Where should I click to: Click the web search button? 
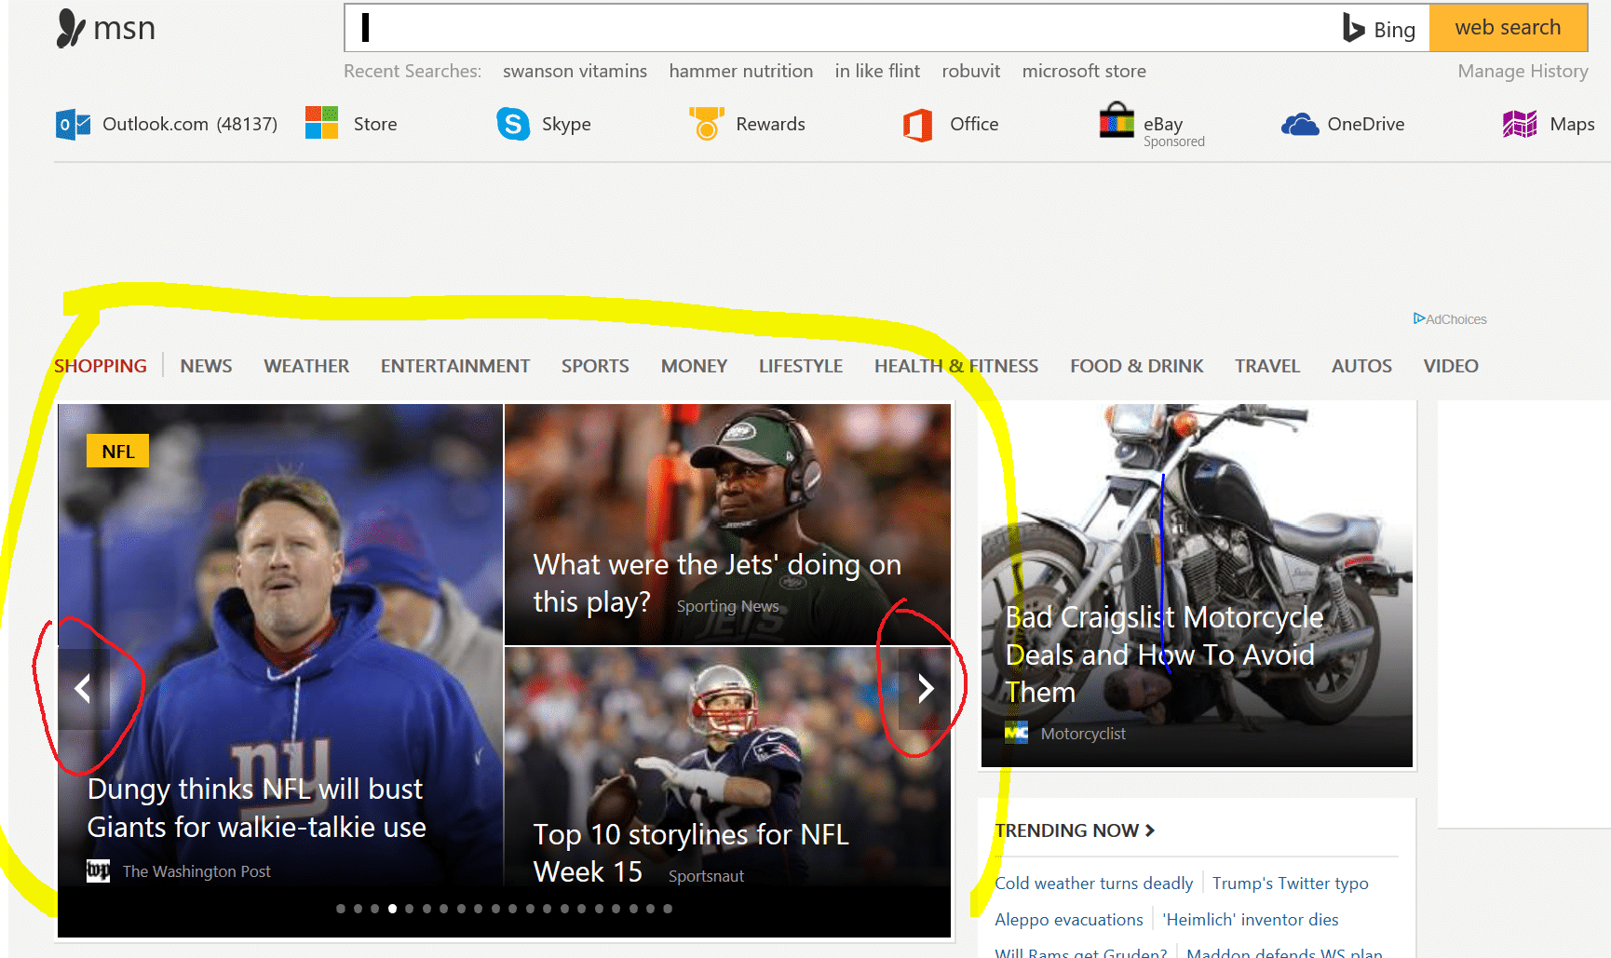coord(1508,28)
